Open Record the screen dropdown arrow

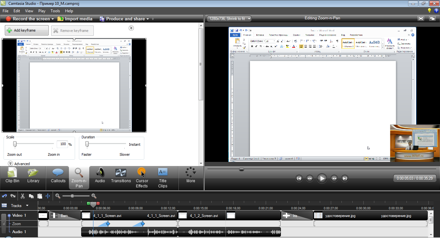[x=53, y=19]
